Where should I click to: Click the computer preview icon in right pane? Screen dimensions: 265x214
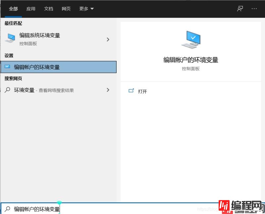(191, 39)
